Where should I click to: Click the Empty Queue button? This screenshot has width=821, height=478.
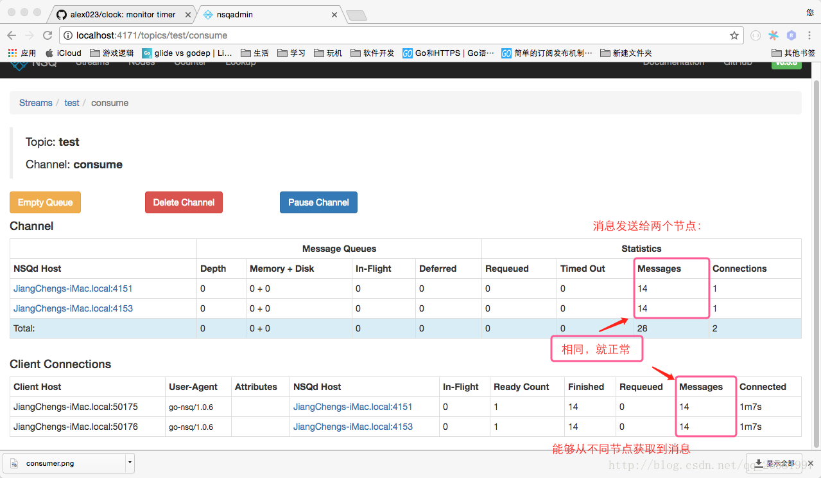(x=45, y=202)
